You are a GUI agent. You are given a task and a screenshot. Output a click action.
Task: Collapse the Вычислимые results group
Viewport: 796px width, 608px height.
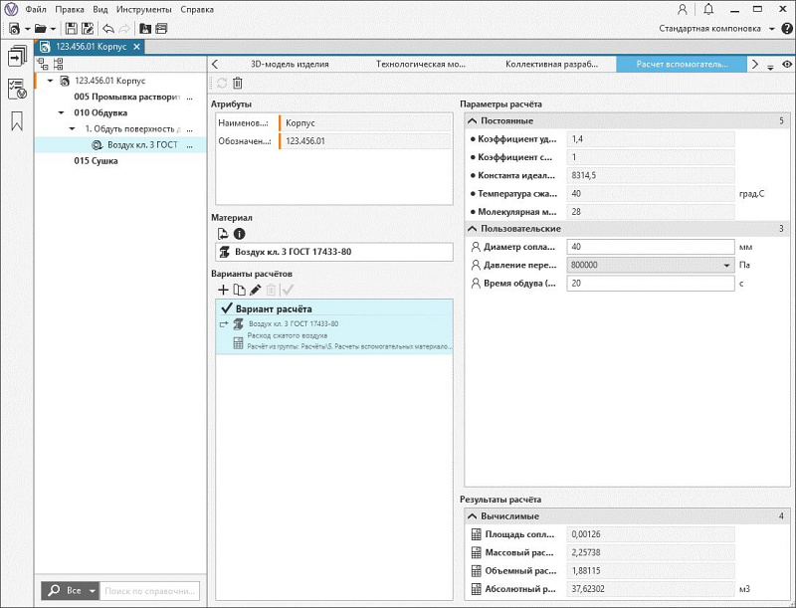coord(473,516)
